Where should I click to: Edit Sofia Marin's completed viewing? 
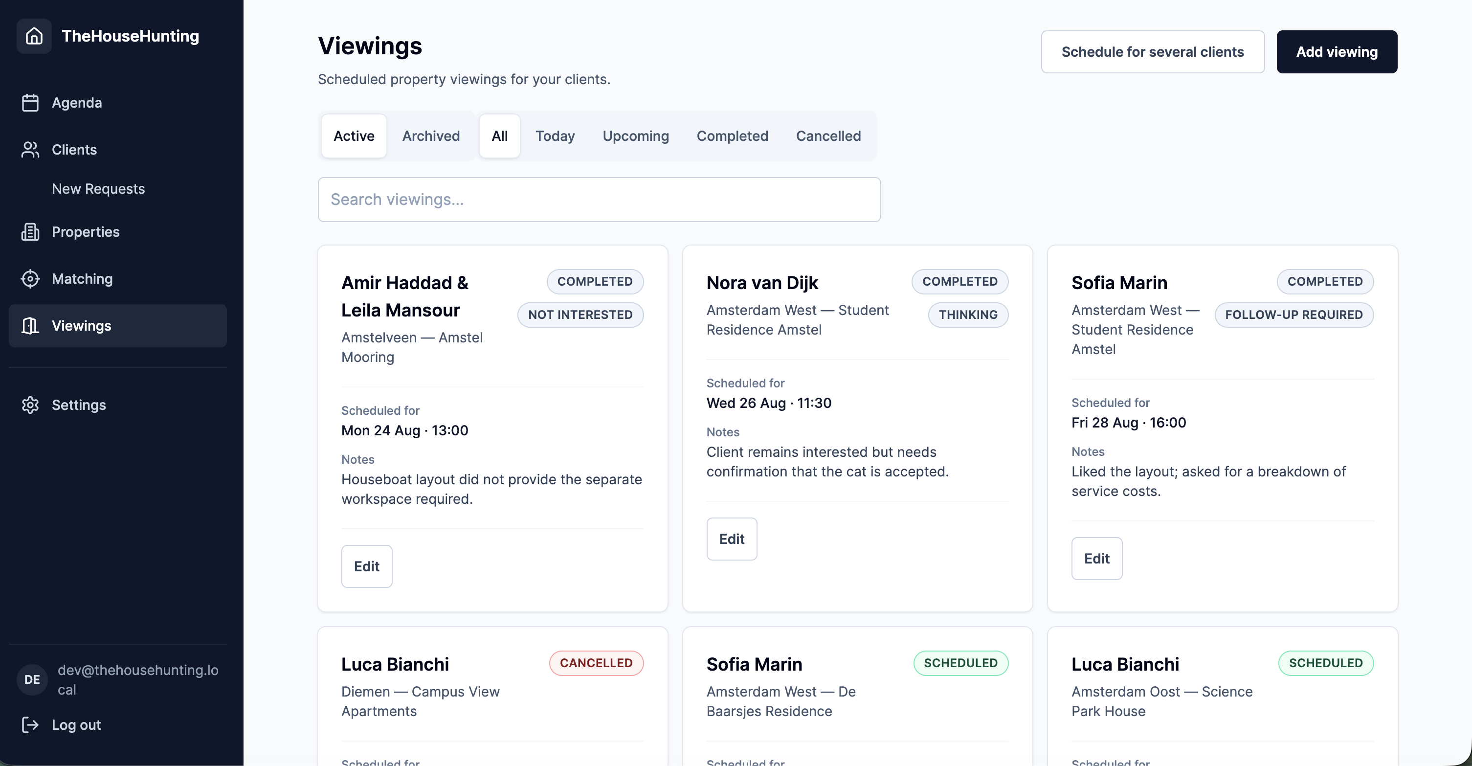1096,559
